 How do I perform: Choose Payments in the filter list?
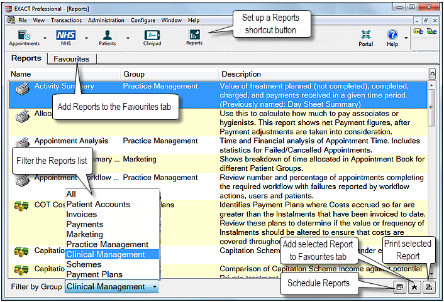(x=112, y=224)
